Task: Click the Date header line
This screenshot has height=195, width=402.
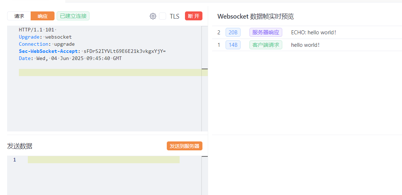Action: [x=70, y=58]
